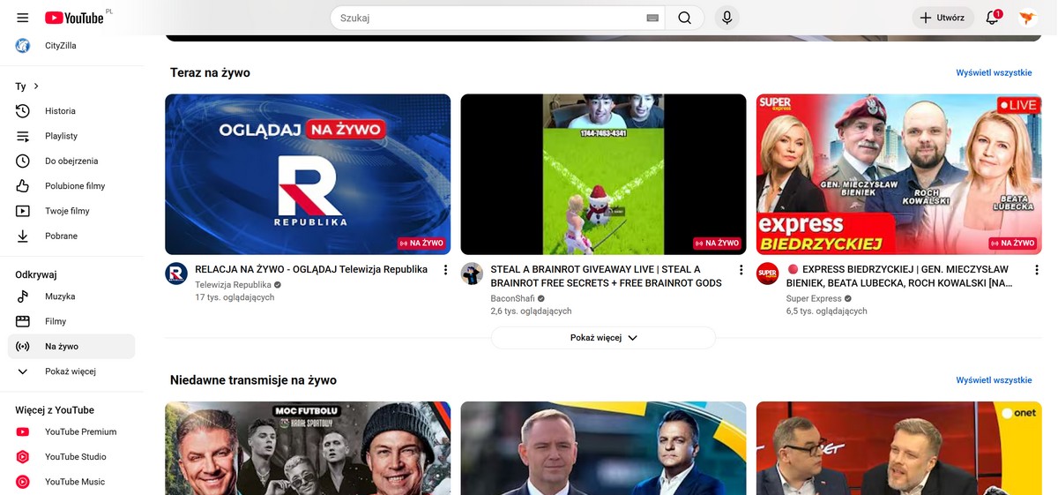Image resolution: width=1058 pixels, height=495 pixels.
Task: Click the Na żywo broadcast icon
Action: (x=23, y=347)
